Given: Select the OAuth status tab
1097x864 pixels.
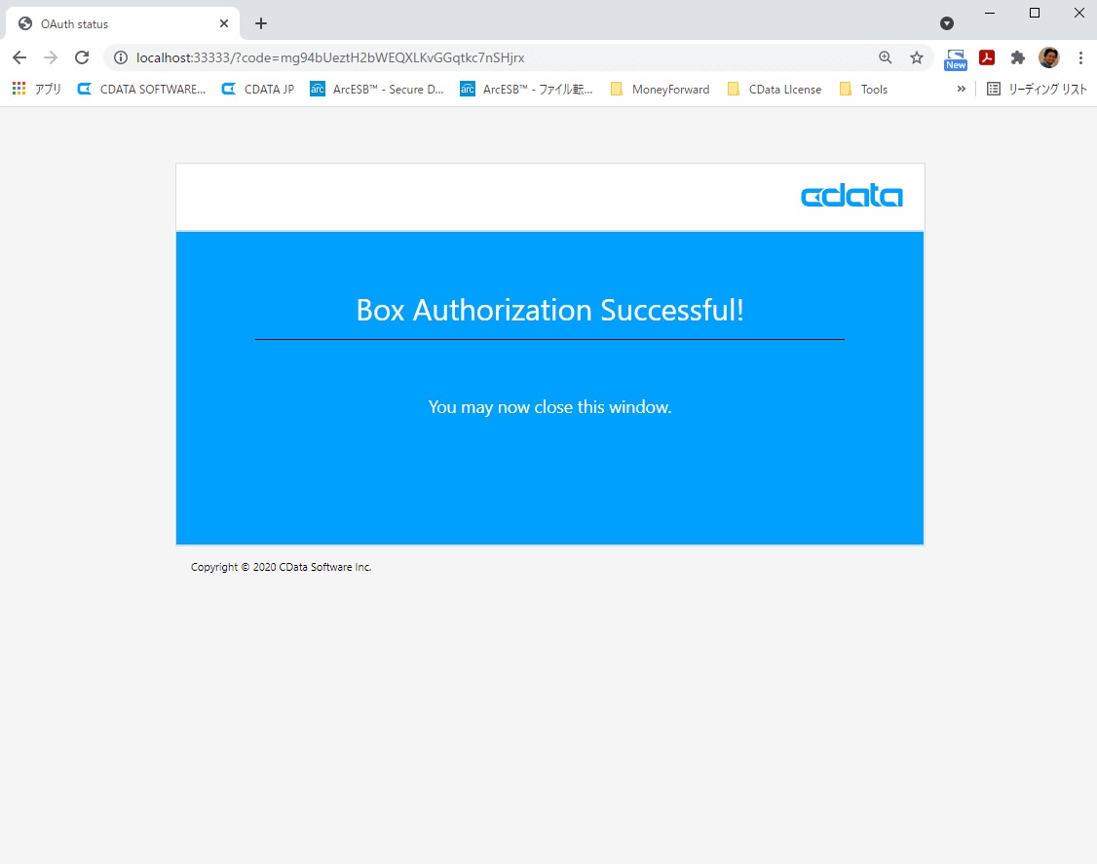Looking at the screenshot, I should (123, 23).
